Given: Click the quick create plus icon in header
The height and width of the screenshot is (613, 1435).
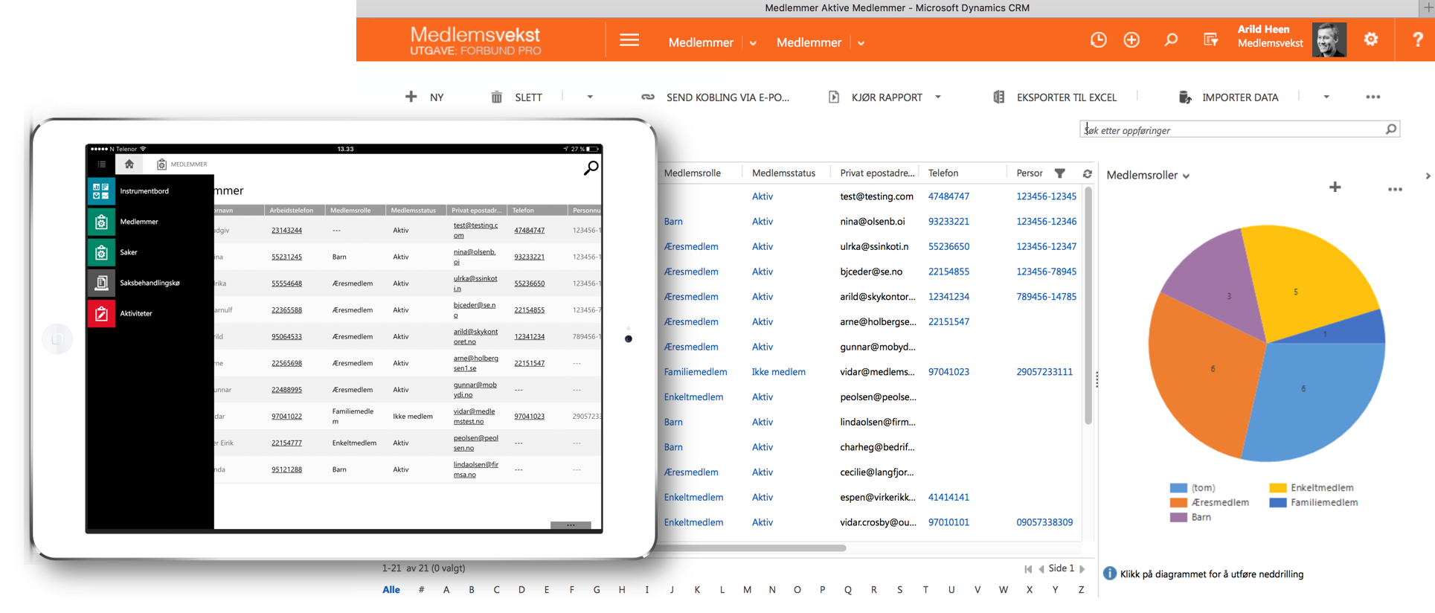Looking at the screenshot, I should coord(1131,40).
